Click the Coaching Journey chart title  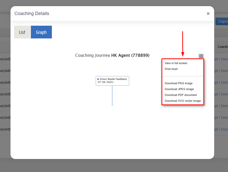coord(112,55)
